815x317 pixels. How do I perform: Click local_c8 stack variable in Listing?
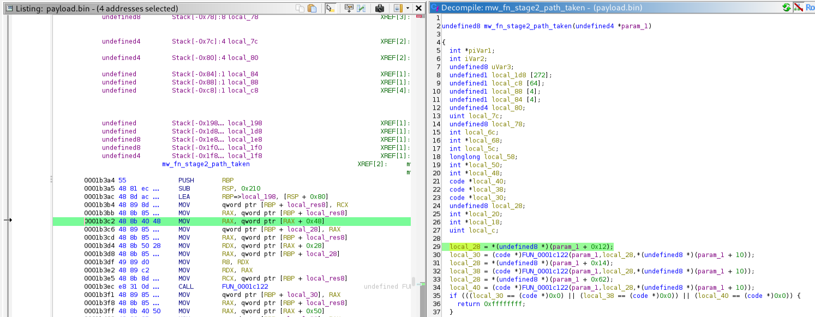tap(243, 91)
